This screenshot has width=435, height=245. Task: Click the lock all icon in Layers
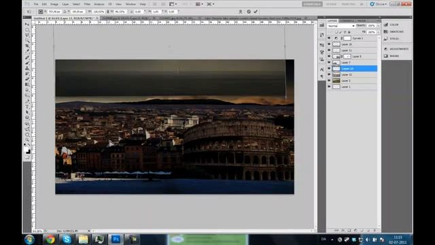pyautogui.click(x=349, y=32)
